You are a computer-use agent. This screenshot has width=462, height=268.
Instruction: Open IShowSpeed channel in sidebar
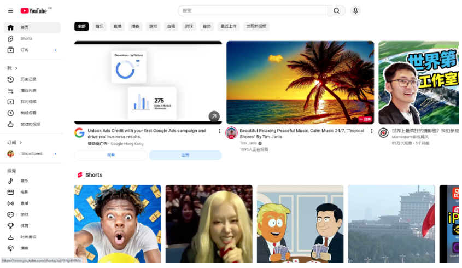tap(32, 154)
